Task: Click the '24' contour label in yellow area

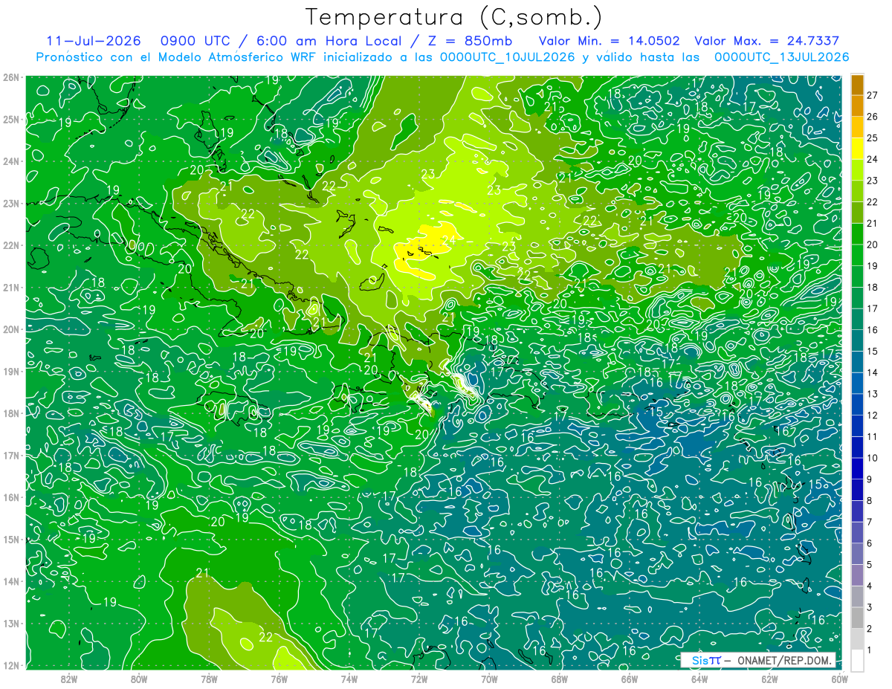Action: click(448, 240)
